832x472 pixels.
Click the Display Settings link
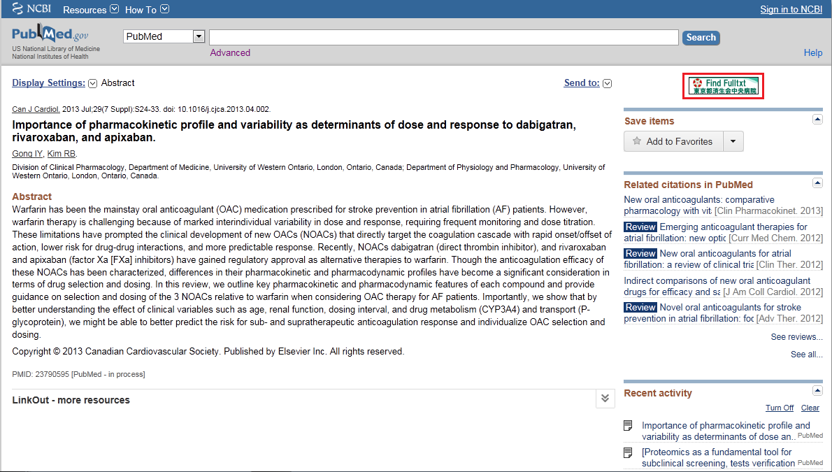(48, 83)
